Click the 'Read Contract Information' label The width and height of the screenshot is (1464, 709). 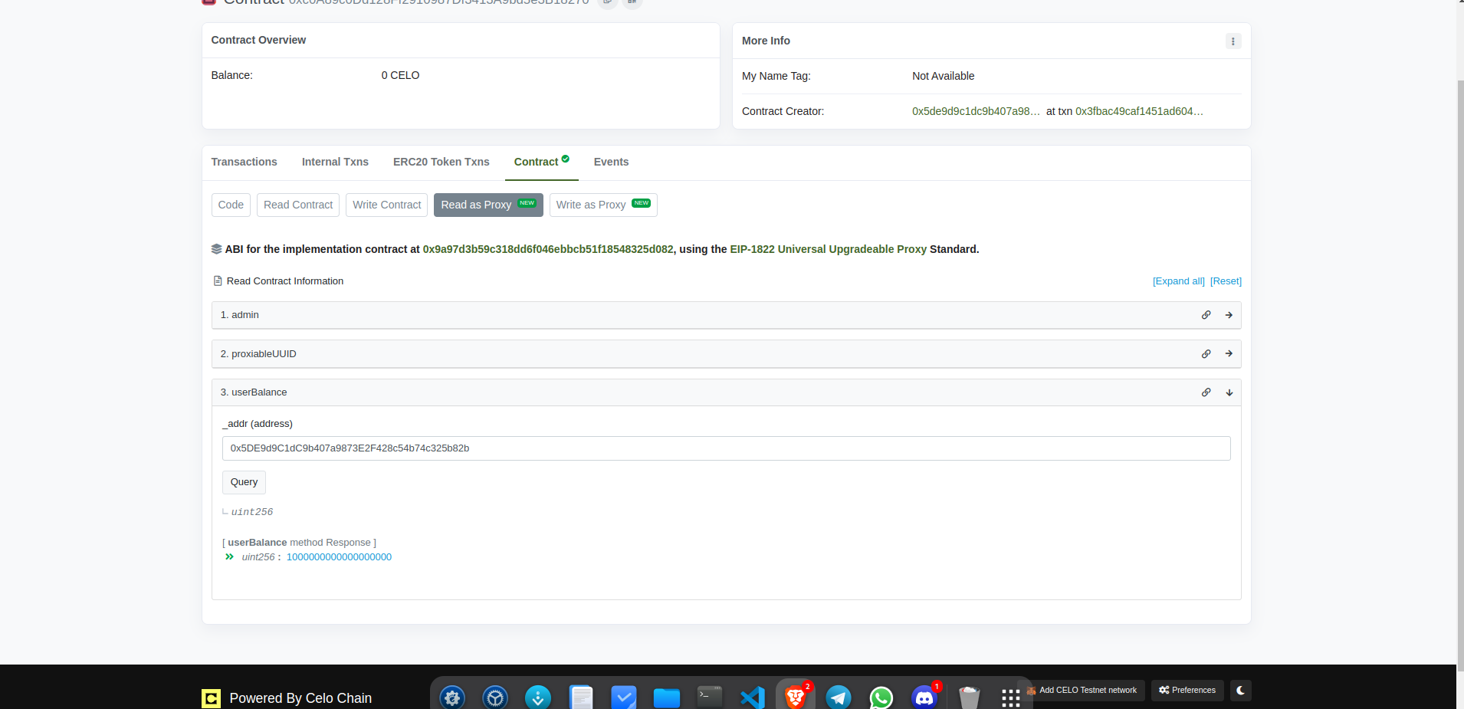pos(284,281)
